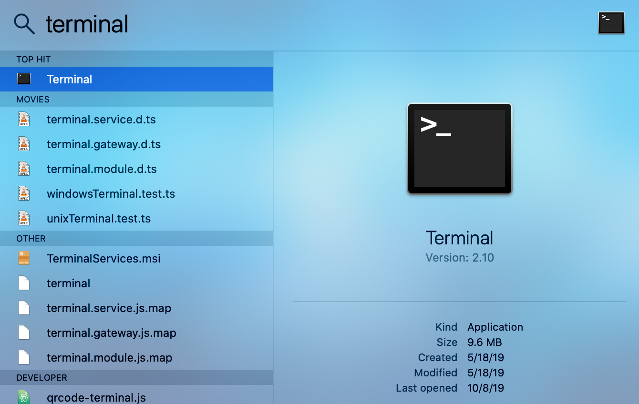Click the Created date value

485,357
